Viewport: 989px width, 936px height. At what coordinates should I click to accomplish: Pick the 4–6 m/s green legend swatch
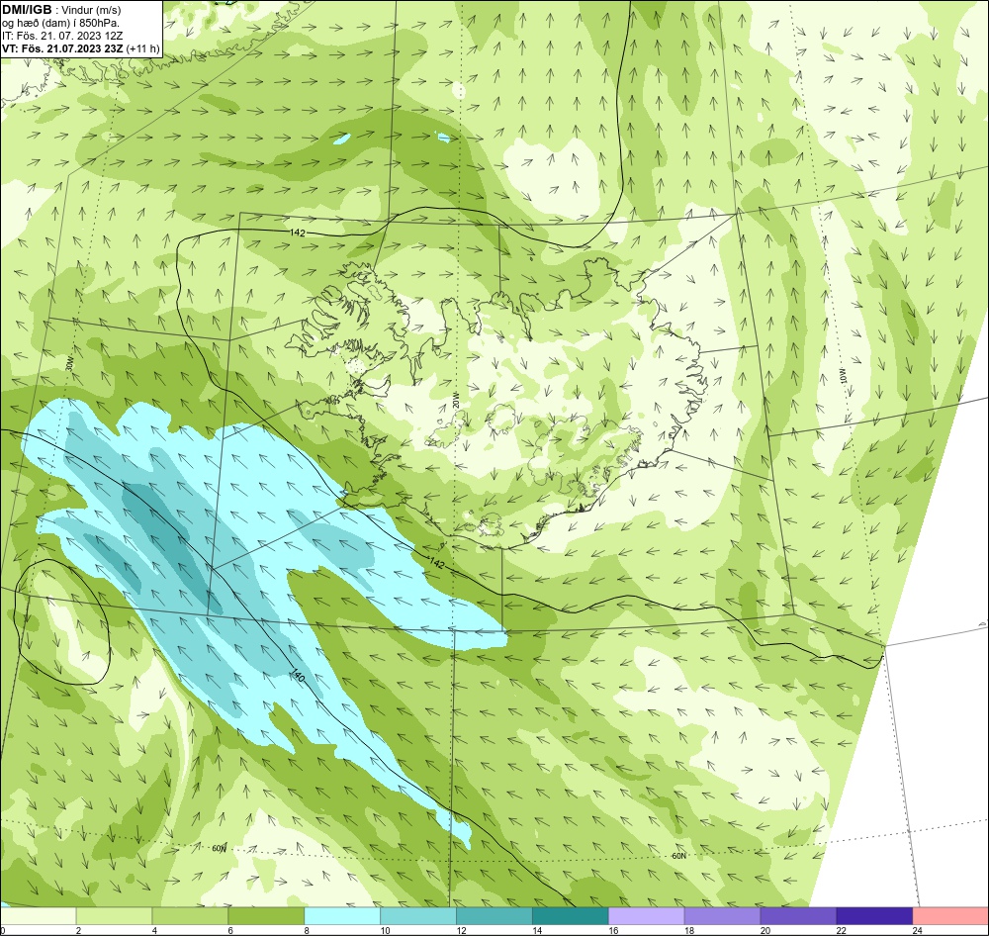coord(190,915)
